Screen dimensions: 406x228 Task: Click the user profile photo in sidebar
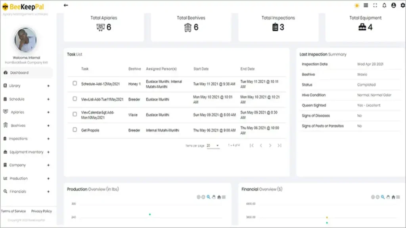(26, 40)
